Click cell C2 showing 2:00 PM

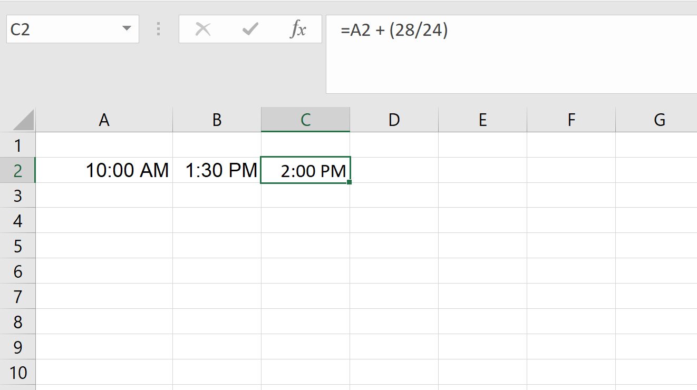tap(305, 170)
